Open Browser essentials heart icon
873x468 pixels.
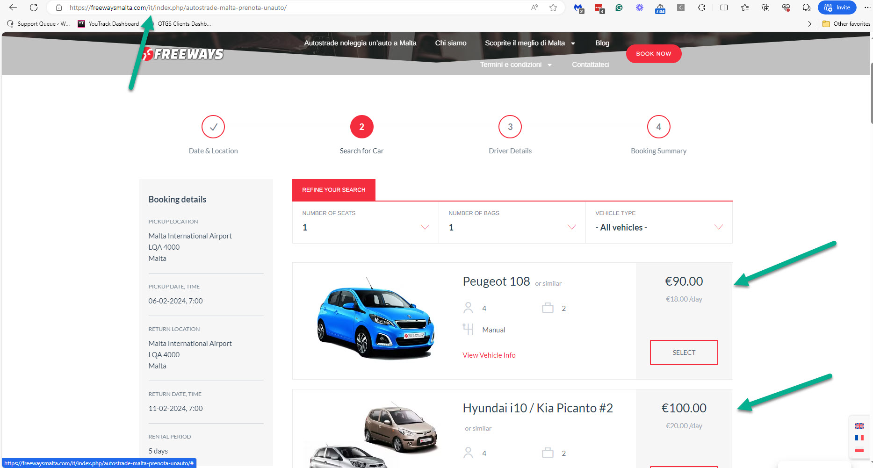click(786, 7)
